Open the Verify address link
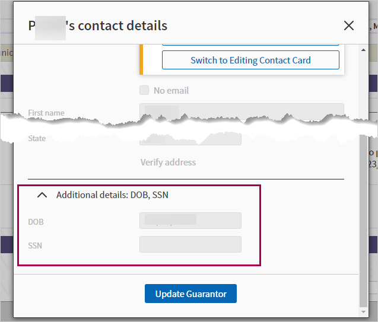This screenshot has width=378, height=322. pos(168,162)
